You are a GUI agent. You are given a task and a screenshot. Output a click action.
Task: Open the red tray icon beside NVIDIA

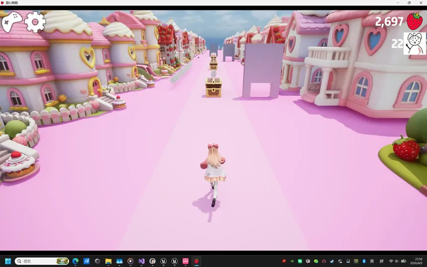[x=284, y=261]
